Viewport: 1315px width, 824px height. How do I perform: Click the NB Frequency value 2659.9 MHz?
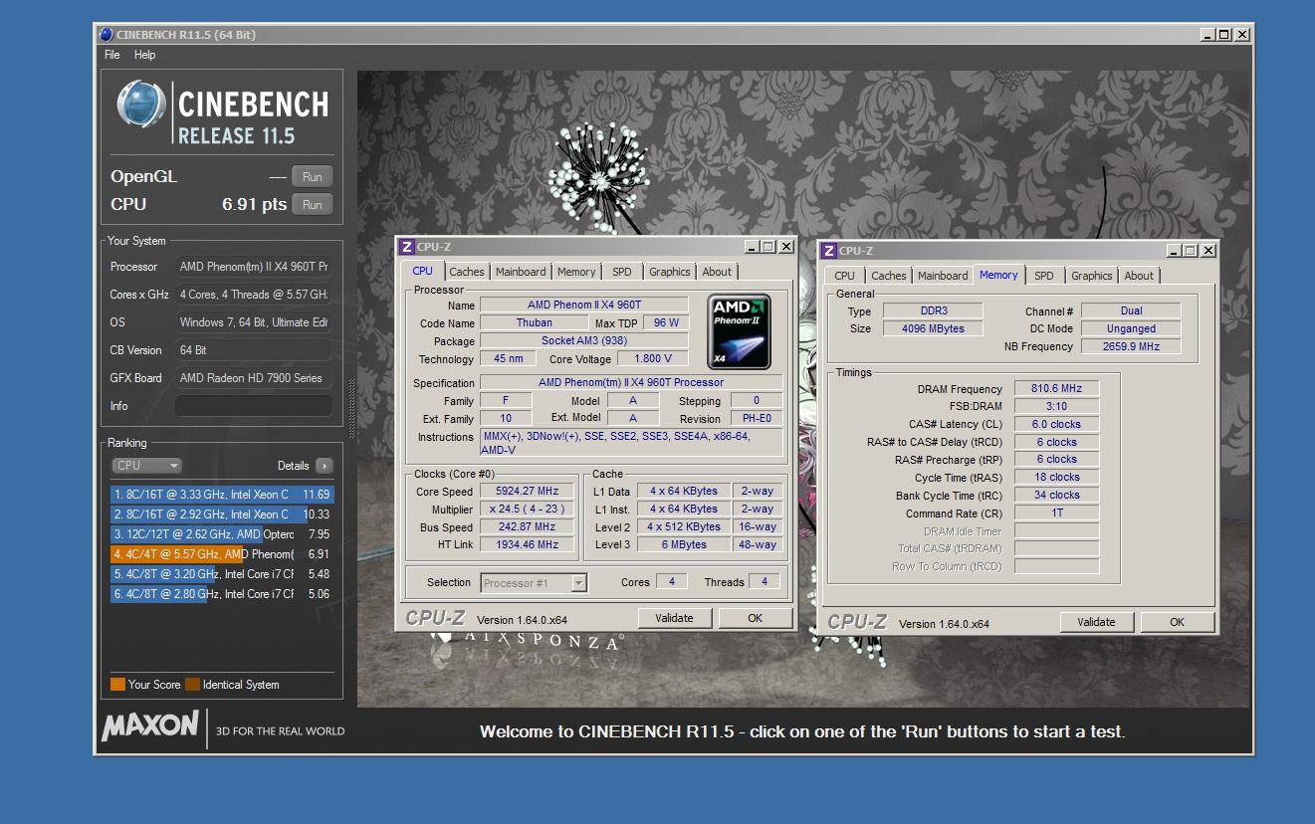tap(1131, 346)
